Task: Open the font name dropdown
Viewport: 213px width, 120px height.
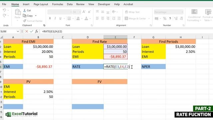Action: click(x=71, y=12)
